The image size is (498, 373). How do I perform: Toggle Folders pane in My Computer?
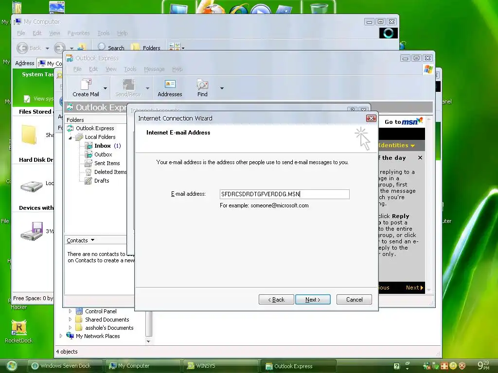coord(145,48)
